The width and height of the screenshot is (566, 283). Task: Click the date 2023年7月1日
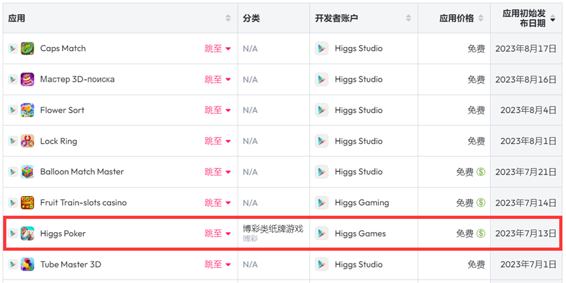click(529, 265)
